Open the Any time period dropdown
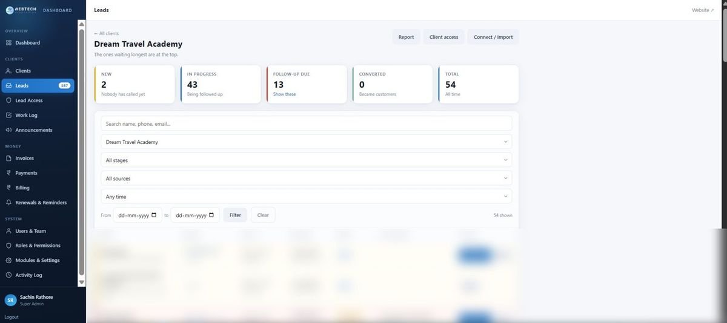Viewport: 727px width, 323px height. pyautogui.click(x=306, y=197)
